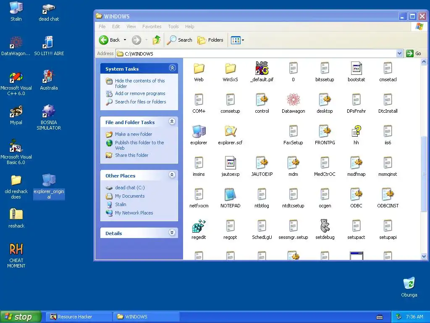
Task: Select the _default.pif MS-DOS icon
Action: (x=262, y=68)
